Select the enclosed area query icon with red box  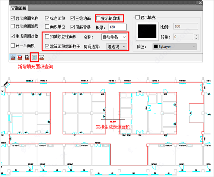(20, 57)
